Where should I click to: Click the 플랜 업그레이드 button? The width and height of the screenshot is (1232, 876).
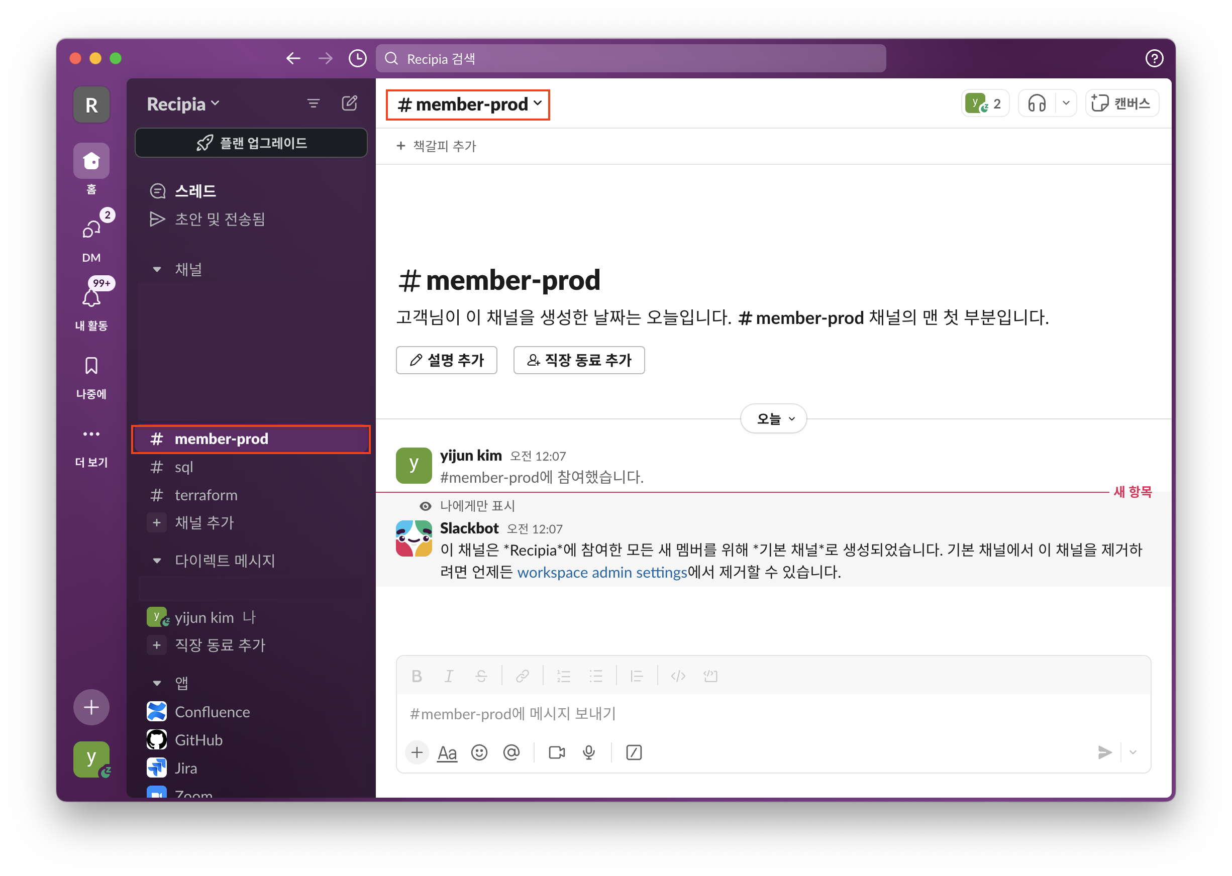[x=251, y=143]
